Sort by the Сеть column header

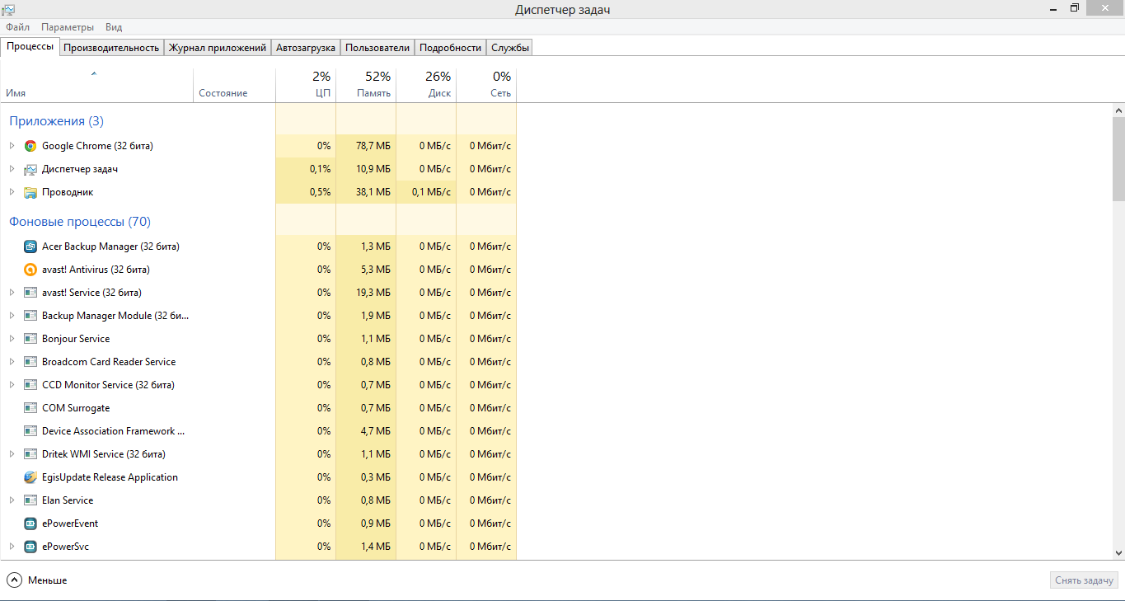[486, 85]
